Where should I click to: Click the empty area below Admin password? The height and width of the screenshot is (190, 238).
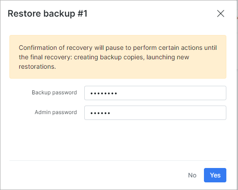118,140
